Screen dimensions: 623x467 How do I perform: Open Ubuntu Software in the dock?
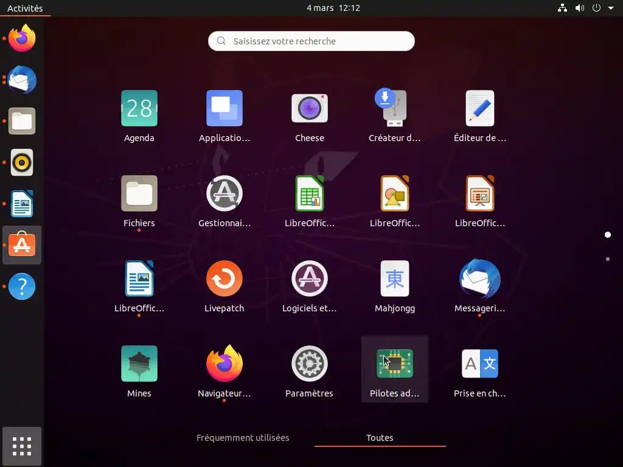tap(22, 244)
